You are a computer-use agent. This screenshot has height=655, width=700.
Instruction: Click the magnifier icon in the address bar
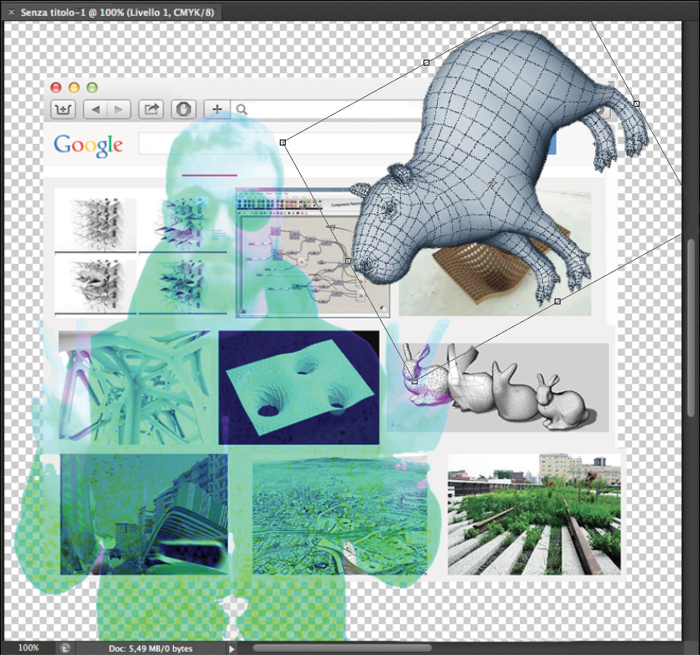242,109
